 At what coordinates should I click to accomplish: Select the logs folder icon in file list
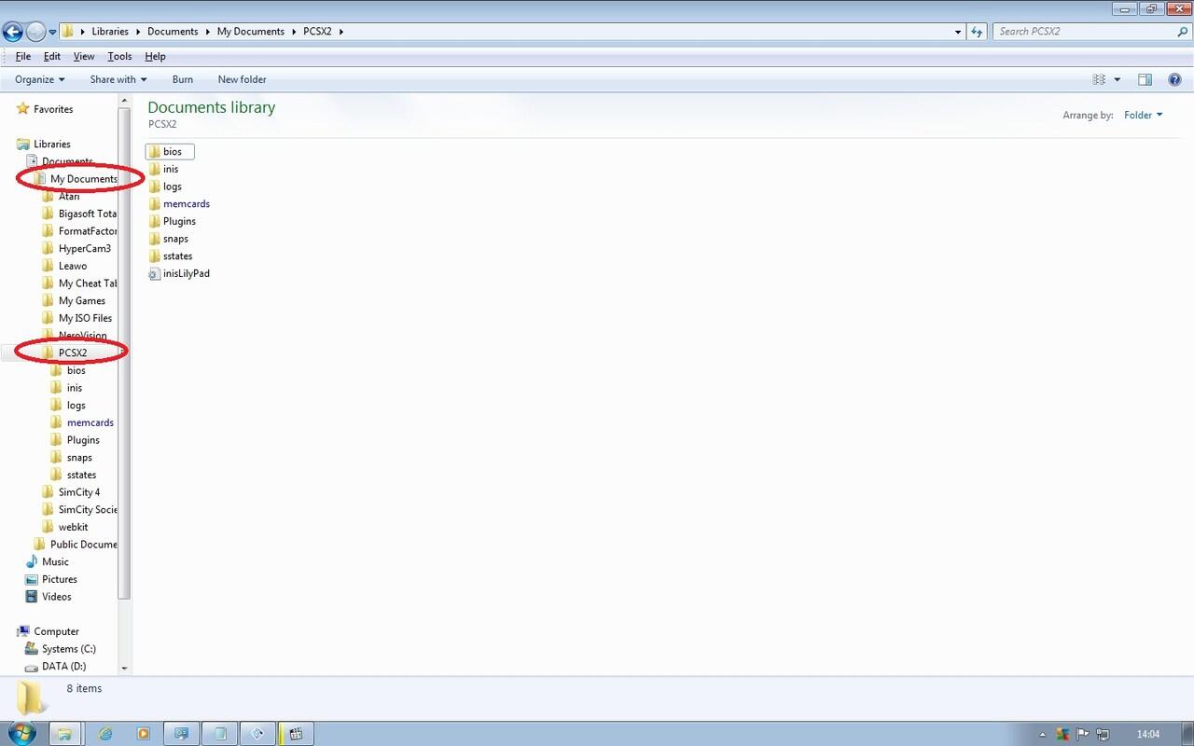tap(155, 186)
